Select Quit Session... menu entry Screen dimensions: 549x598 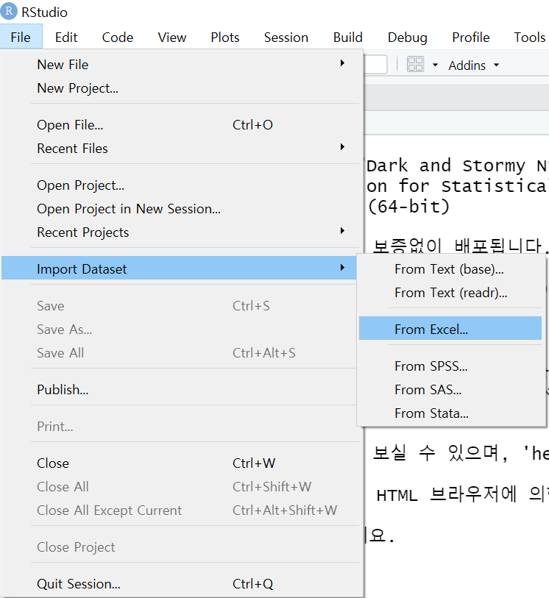(x=179, y=583)
